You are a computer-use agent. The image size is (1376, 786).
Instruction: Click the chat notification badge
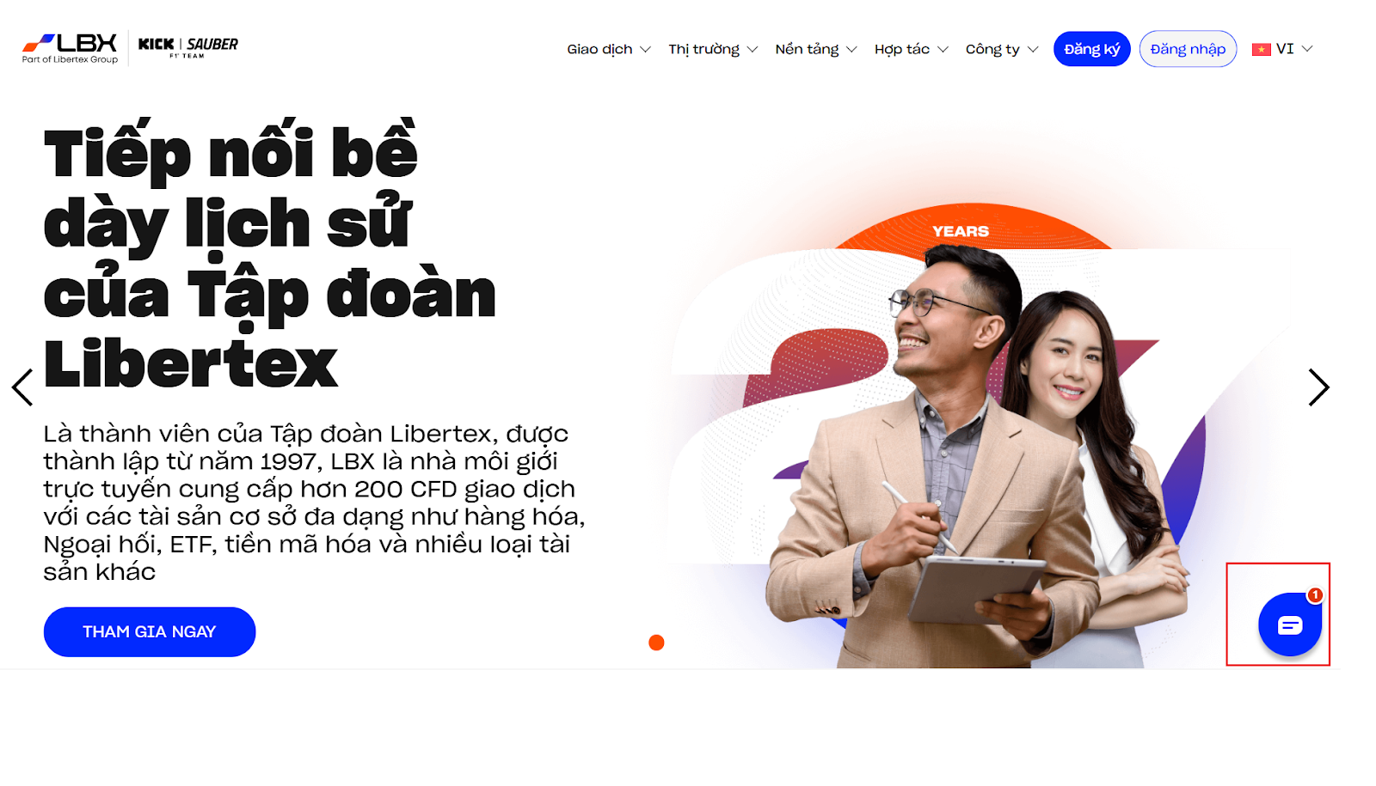1315,594
